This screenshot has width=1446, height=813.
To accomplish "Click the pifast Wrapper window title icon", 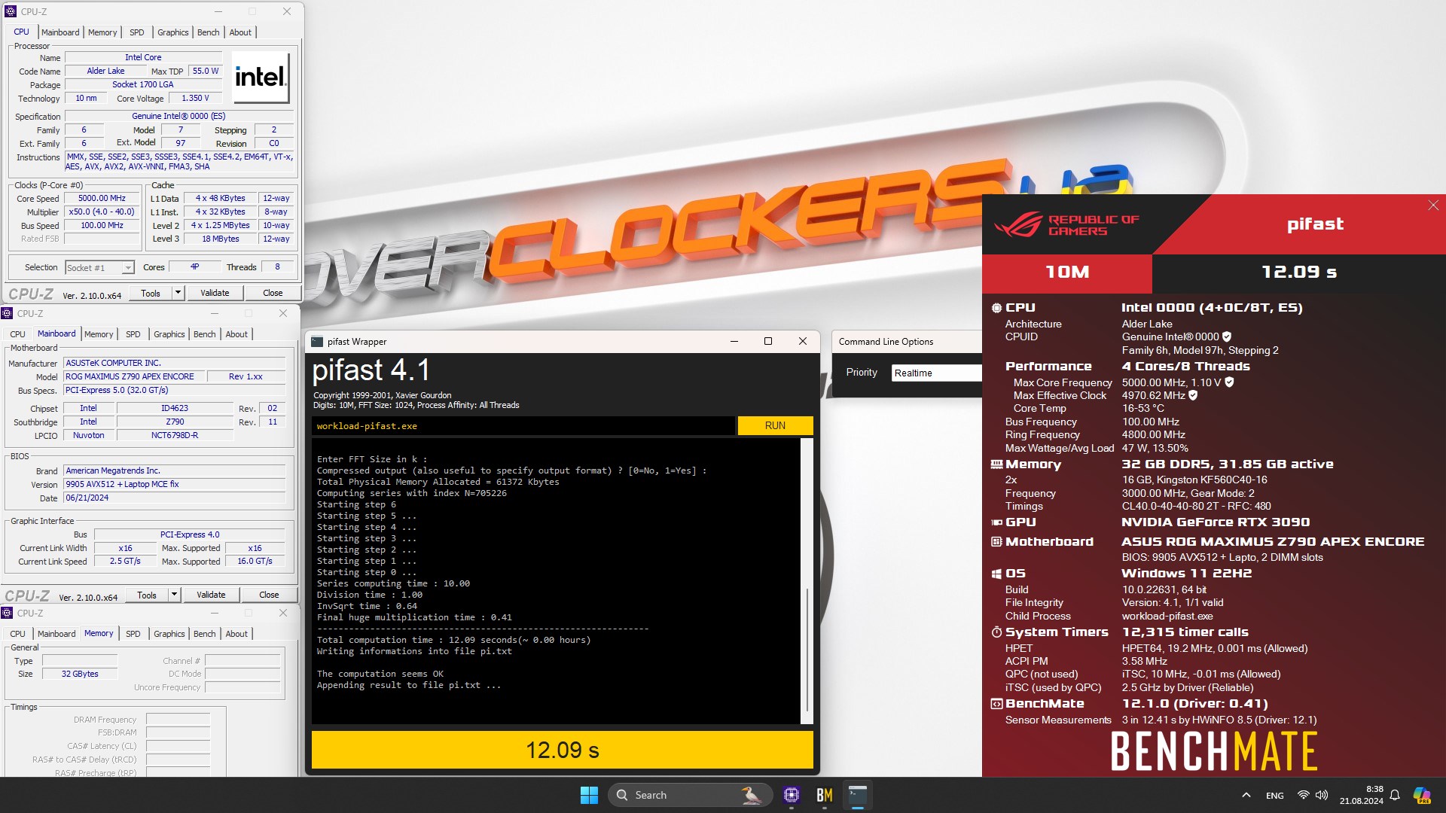I will [x=316, y=342].
